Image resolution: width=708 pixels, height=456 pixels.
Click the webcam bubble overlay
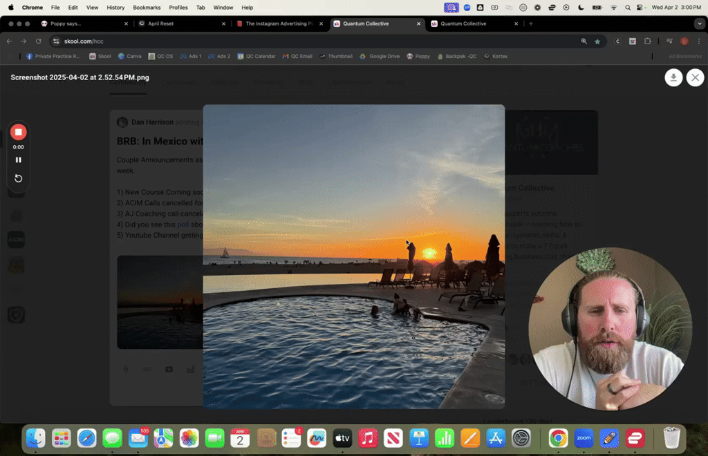pos(610,329)
